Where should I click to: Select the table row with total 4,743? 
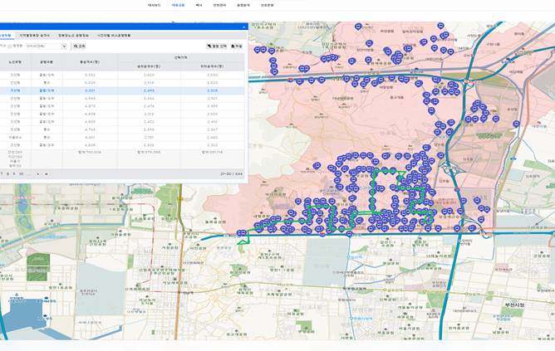[122, 129]
